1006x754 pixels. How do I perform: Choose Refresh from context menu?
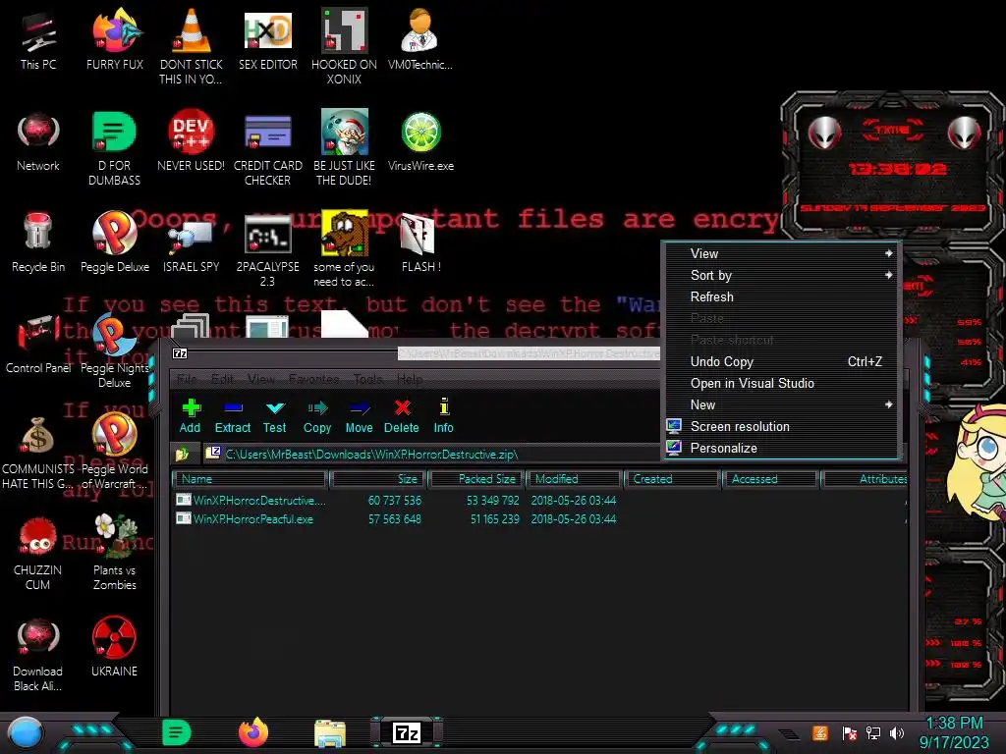[781, 296]
